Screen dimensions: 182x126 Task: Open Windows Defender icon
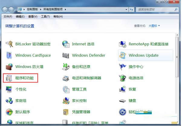pos(66,55)
